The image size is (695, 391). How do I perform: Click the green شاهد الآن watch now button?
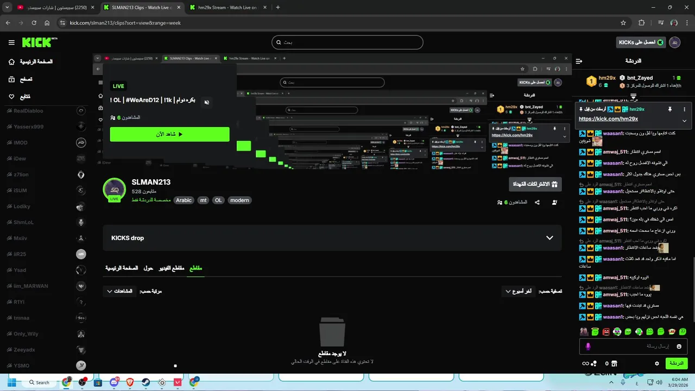[x=169, y=134]
